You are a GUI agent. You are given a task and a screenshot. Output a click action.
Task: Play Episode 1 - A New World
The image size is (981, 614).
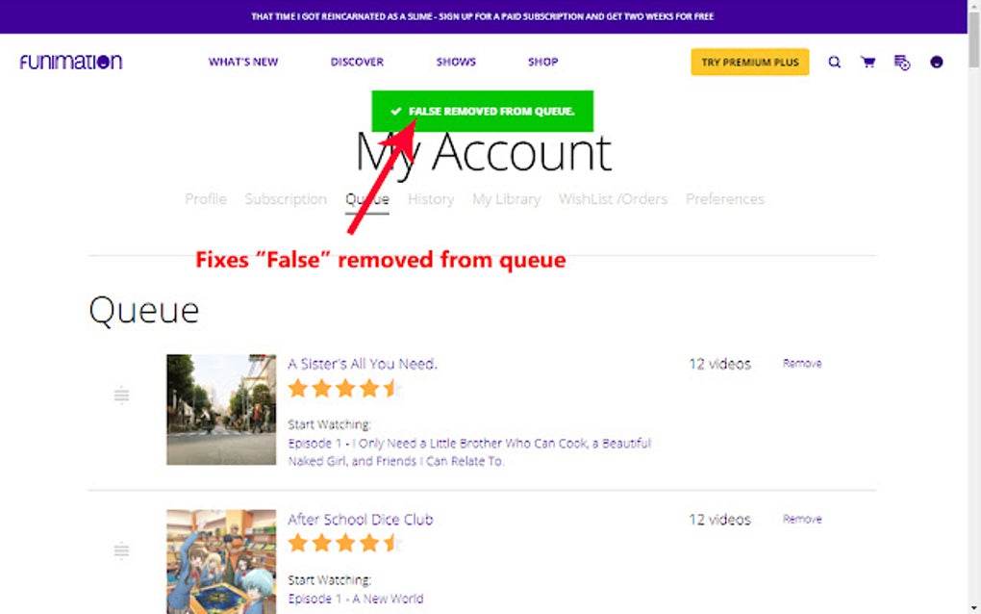point(355,599)
